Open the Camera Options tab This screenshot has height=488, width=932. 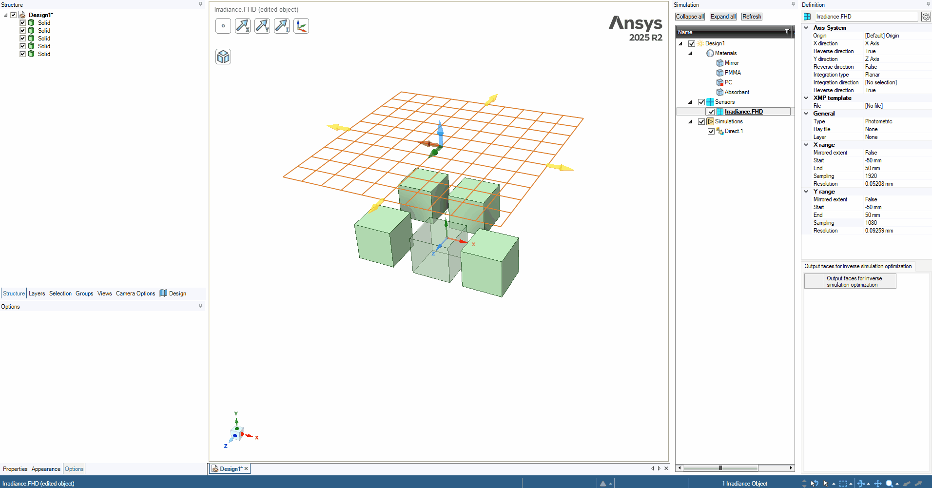(136, 293)
